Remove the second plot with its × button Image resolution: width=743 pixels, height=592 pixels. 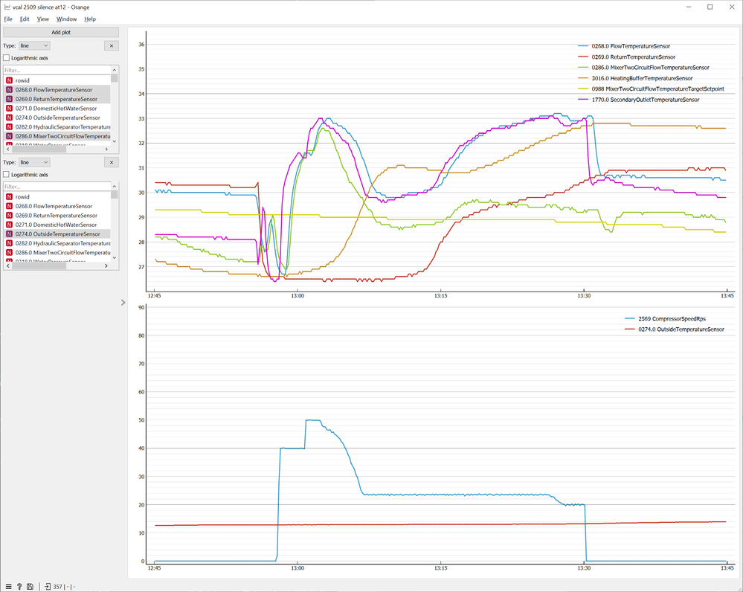click(x=110, y=162)
